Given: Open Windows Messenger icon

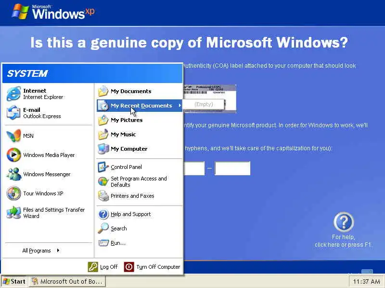Looking at the screenshot, I should point(13,174).
